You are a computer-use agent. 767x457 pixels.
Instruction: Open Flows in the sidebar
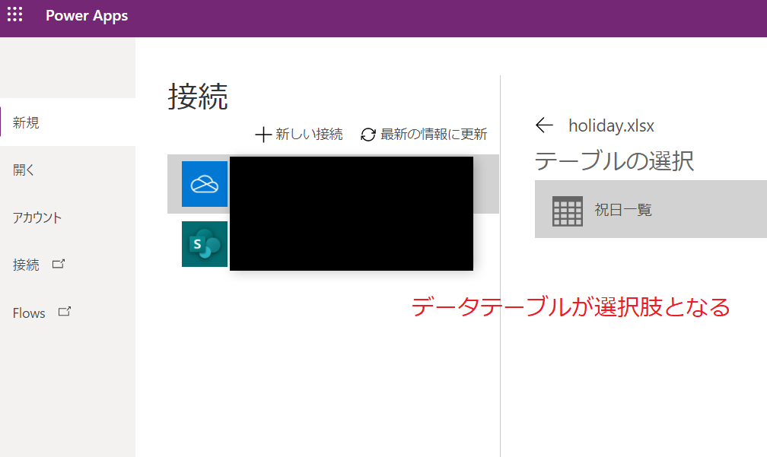click(x=29, y=313)
